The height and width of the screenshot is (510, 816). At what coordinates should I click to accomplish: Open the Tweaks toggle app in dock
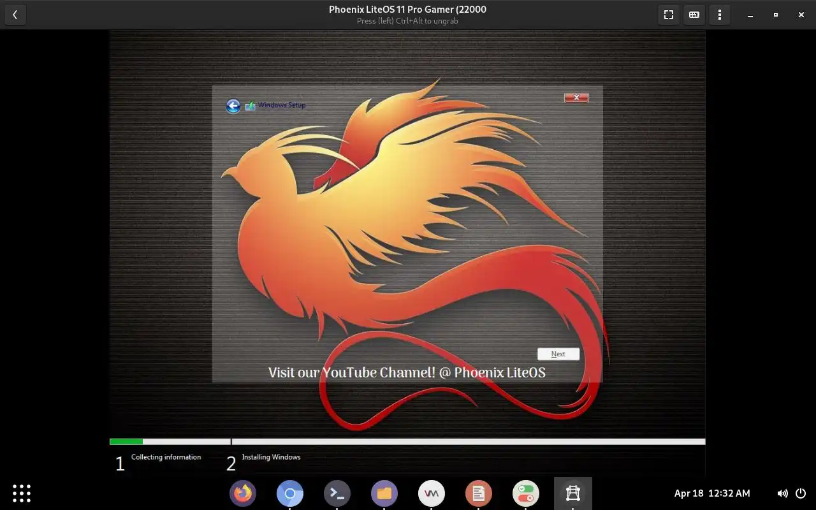(526, 493)
